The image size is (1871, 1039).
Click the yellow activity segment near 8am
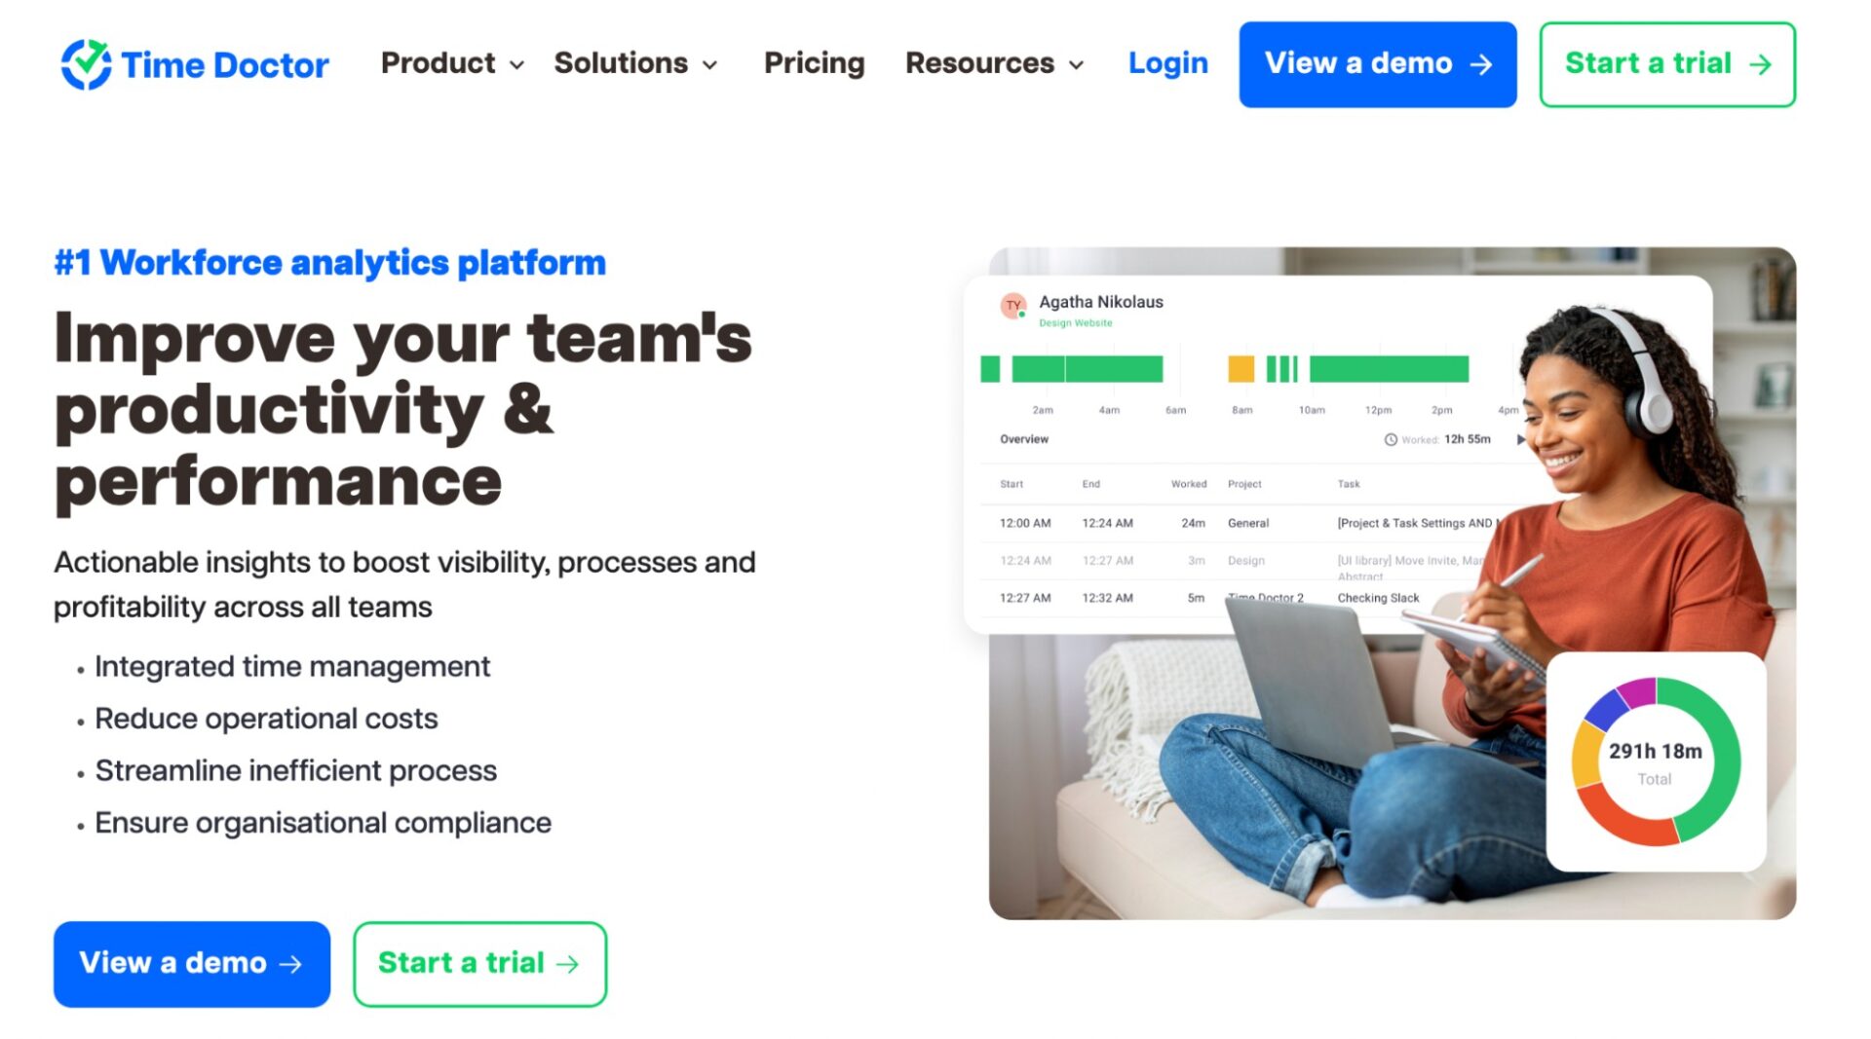[1241, 369]
